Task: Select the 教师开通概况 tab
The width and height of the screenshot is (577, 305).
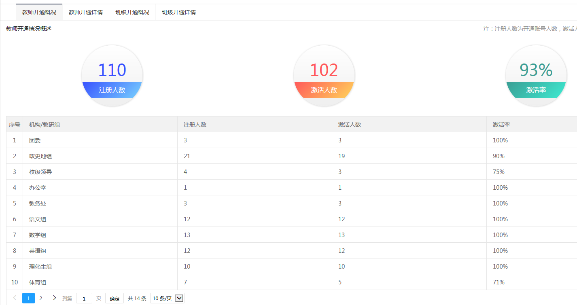Action: tap(39, 12)
